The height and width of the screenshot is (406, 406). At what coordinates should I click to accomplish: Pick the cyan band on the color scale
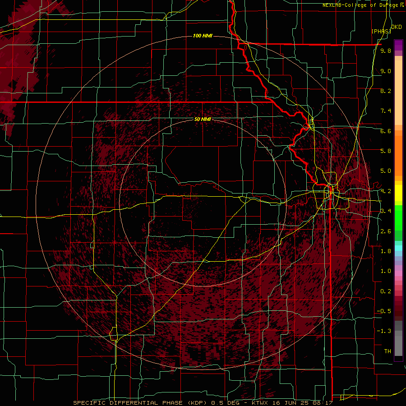tap(398, 248)
